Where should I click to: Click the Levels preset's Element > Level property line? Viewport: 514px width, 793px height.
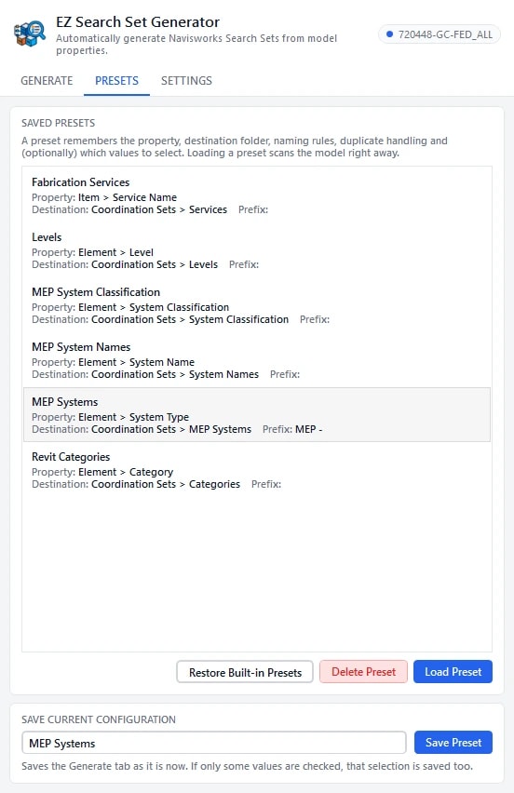point(92,252)
